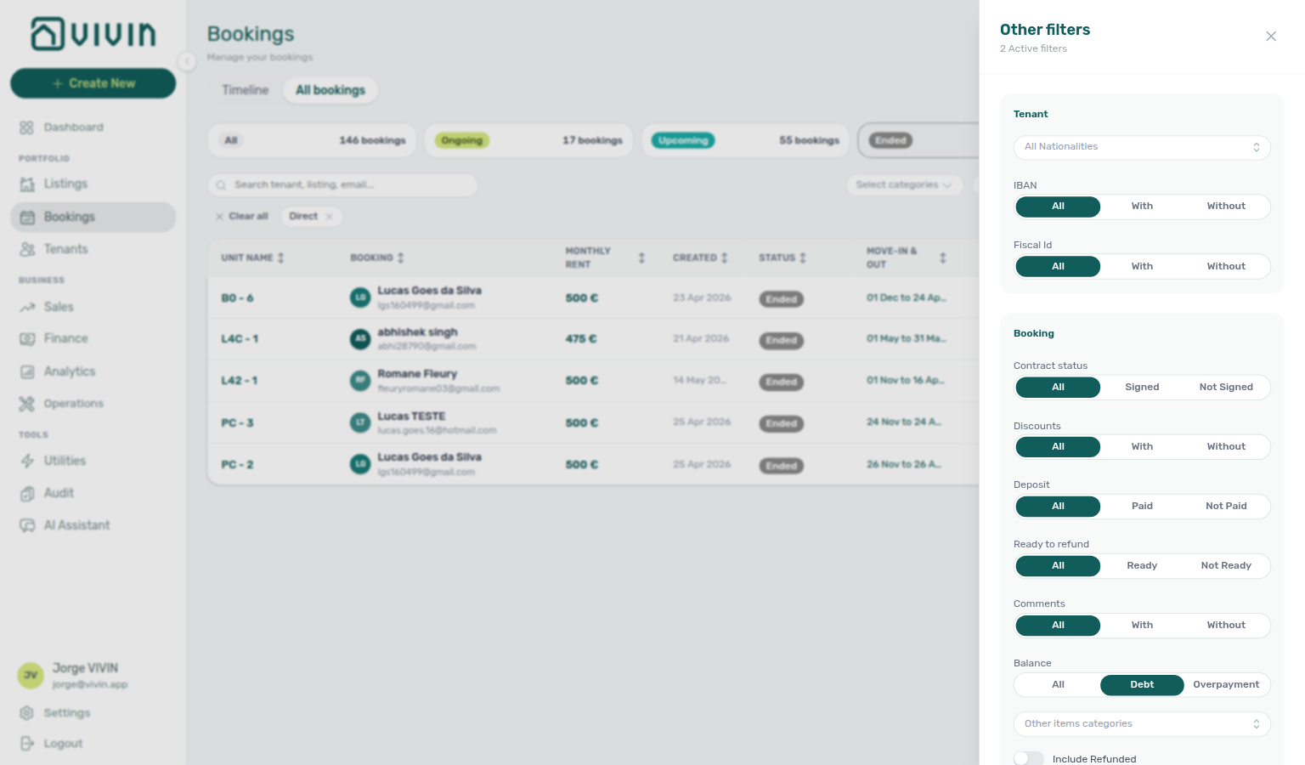Select Comments Without option

1226,625
